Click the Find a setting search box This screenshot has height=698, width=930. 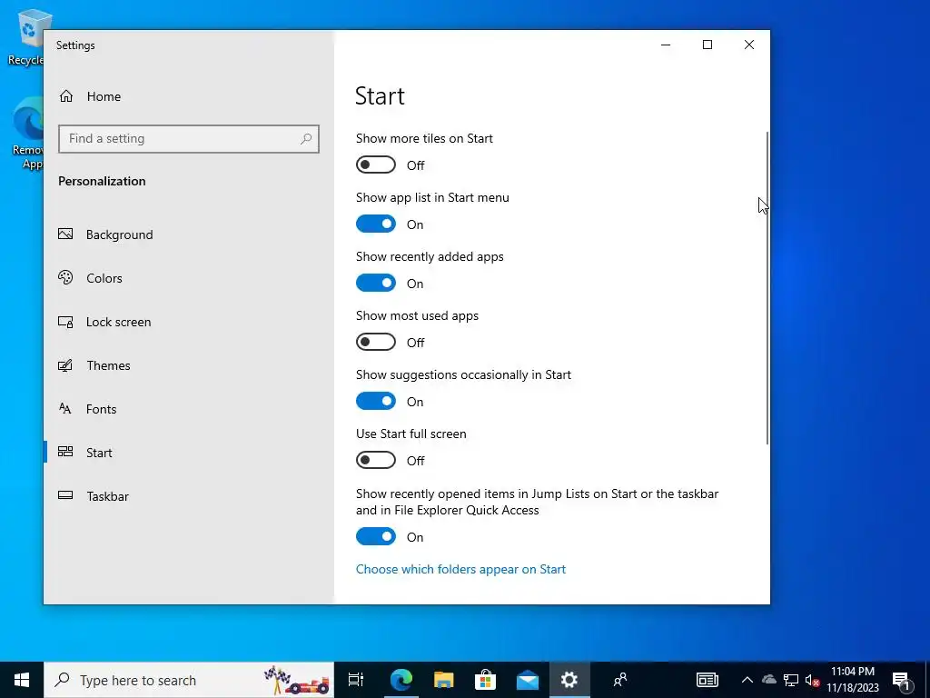(x=189, y=139)
